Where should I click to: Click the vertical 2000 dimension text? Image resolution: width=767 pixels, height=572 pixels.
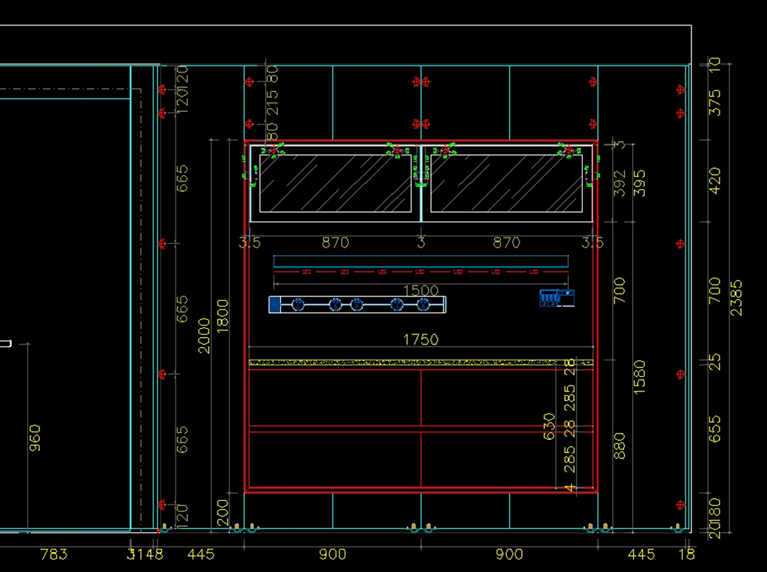[204, 335]
